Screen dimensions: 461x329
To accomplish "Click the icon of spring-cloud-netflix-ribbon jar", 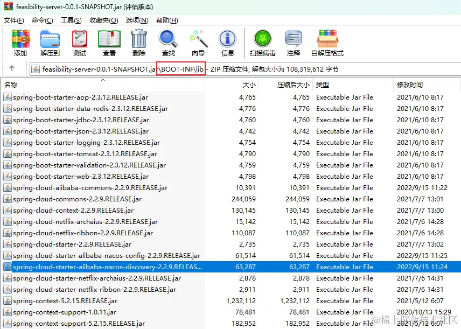I will pos(8,233).
